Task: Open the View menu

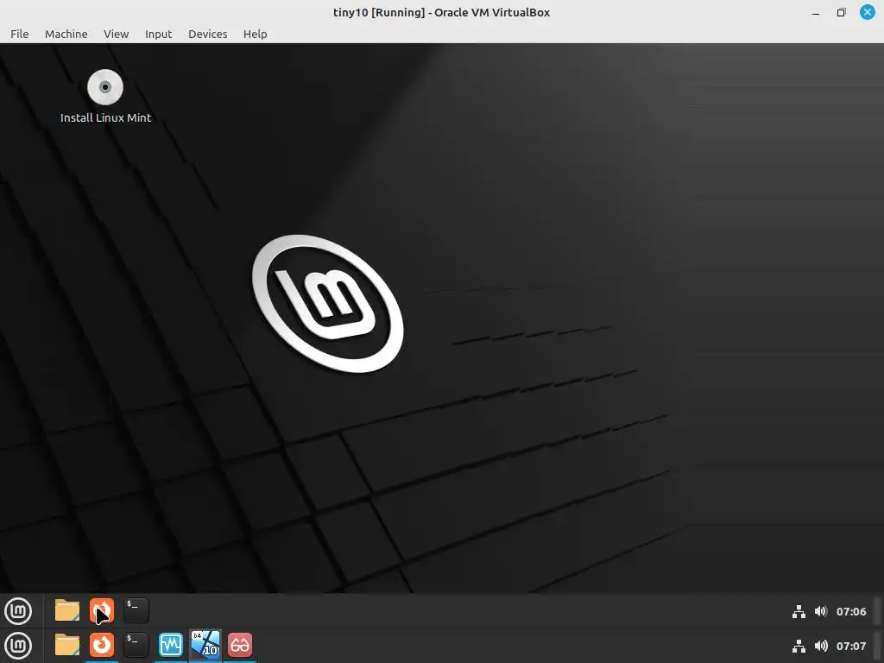Action: [117, 34]
